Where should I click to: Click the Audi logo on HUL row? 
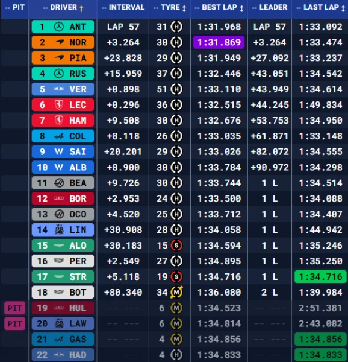[59, 308]
